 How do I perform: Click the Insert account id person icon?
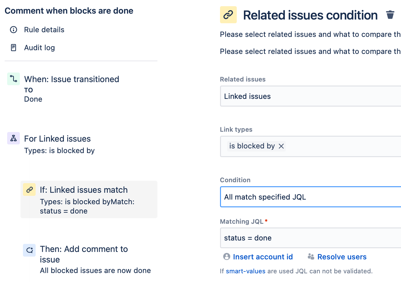[227, 257]
